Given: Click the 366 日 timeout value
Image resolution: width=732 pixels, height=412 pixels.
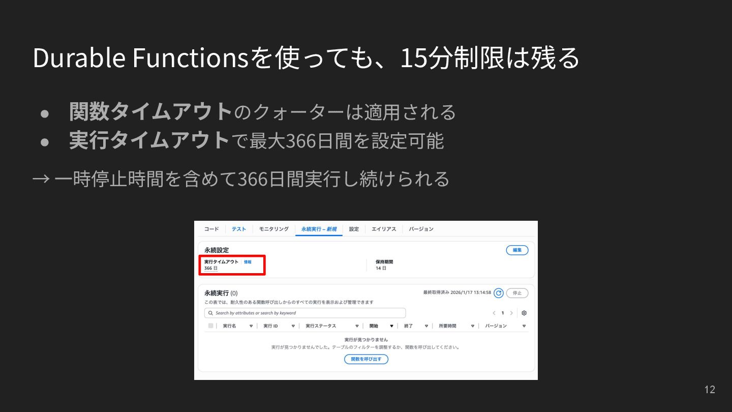Looking at the screenshot, I should click(x=210, y=268).
